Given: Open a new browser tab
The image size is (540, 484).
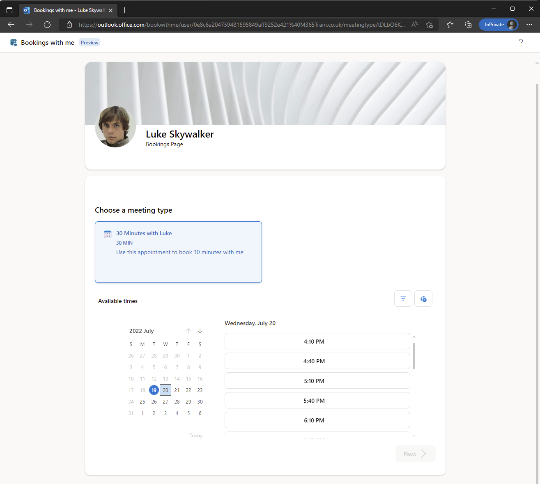Looking at the screenshot, I should coord(125,10).
